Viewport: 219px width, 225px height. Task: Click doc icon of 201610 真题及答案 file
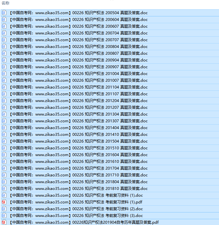pyautogui.click(x=4, y=162)
